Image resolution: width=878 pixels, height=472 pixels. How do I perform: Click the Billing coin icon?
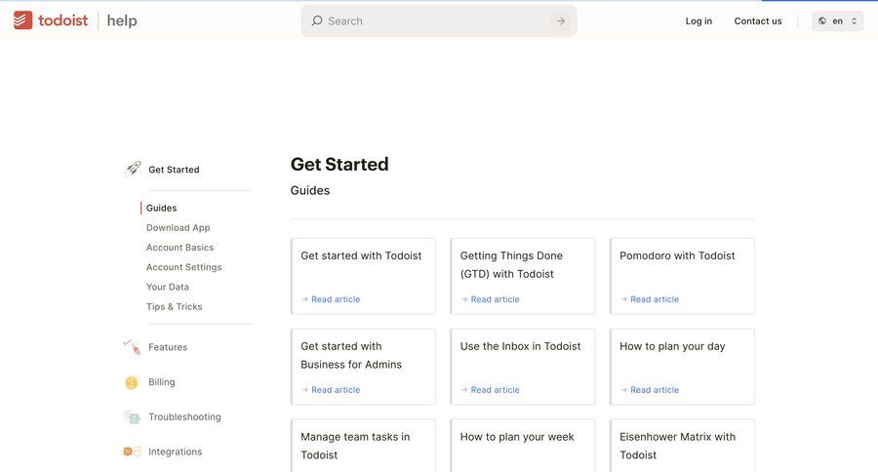coord(132,382)
